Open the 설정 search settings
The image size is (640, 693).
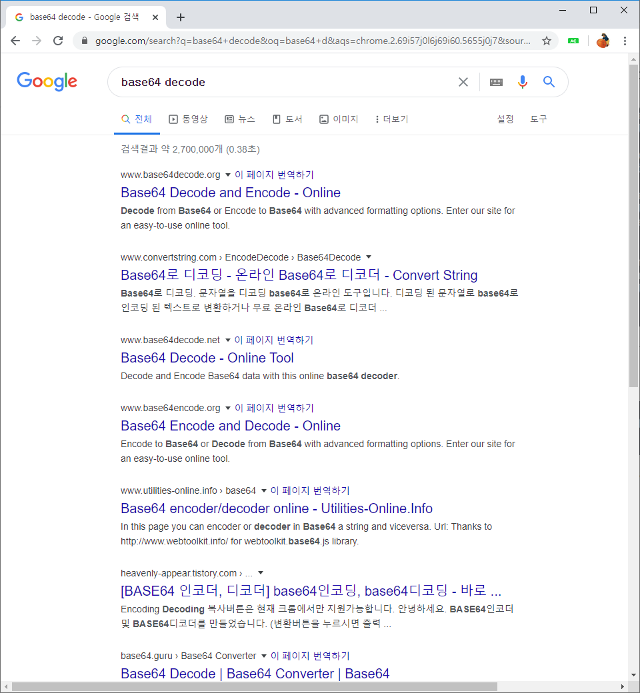coord(505,119)
